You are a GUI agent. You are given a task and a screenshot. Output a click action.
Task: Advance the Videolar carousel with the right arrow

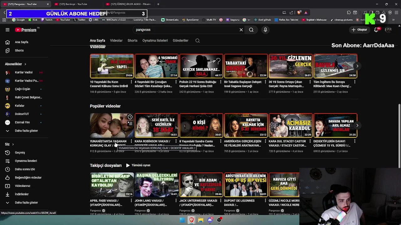[357, 66]
